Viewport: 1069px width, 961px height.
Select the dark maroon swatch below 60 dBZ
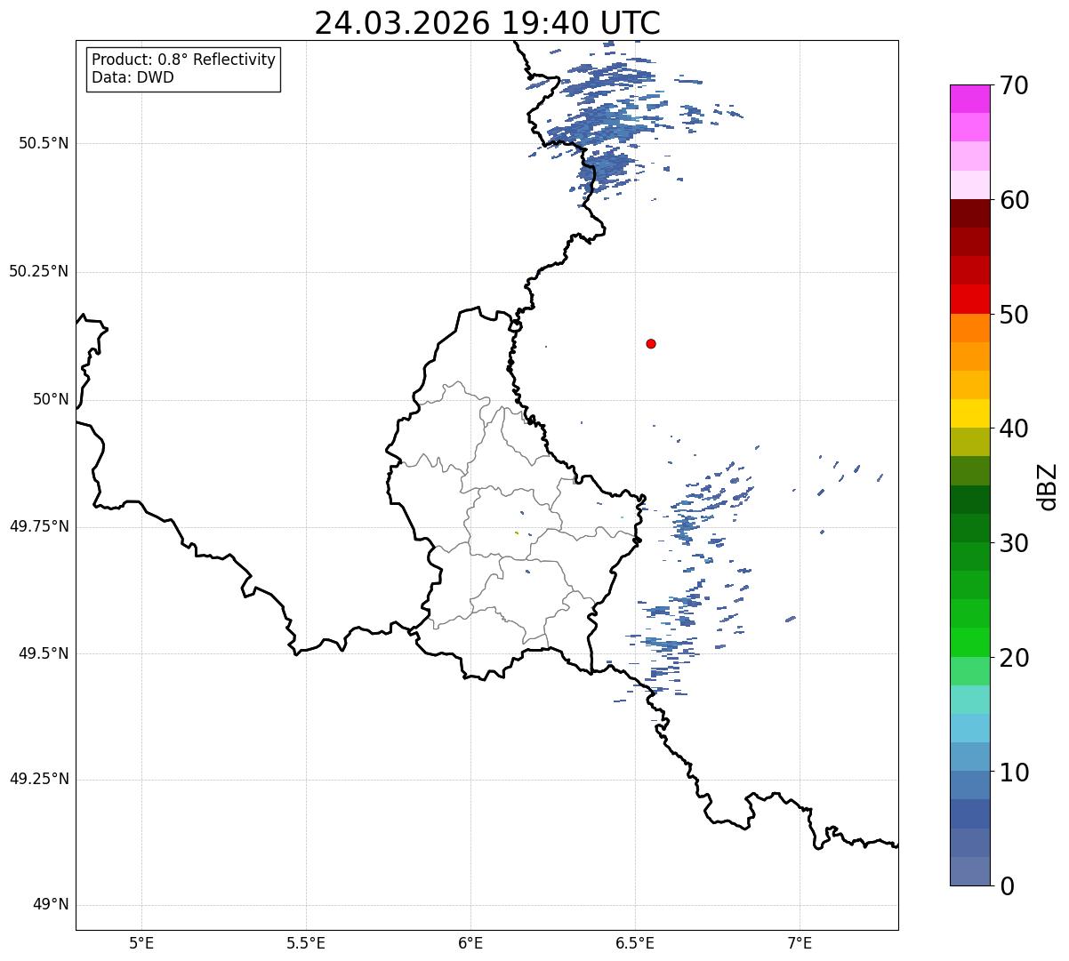click(x=970, y=213)
